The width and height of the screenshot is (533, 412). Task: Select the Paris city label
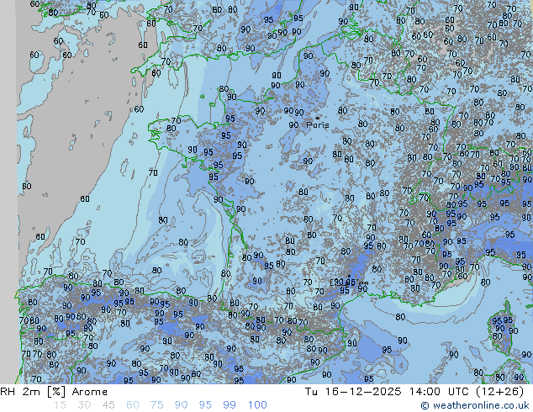318,125
